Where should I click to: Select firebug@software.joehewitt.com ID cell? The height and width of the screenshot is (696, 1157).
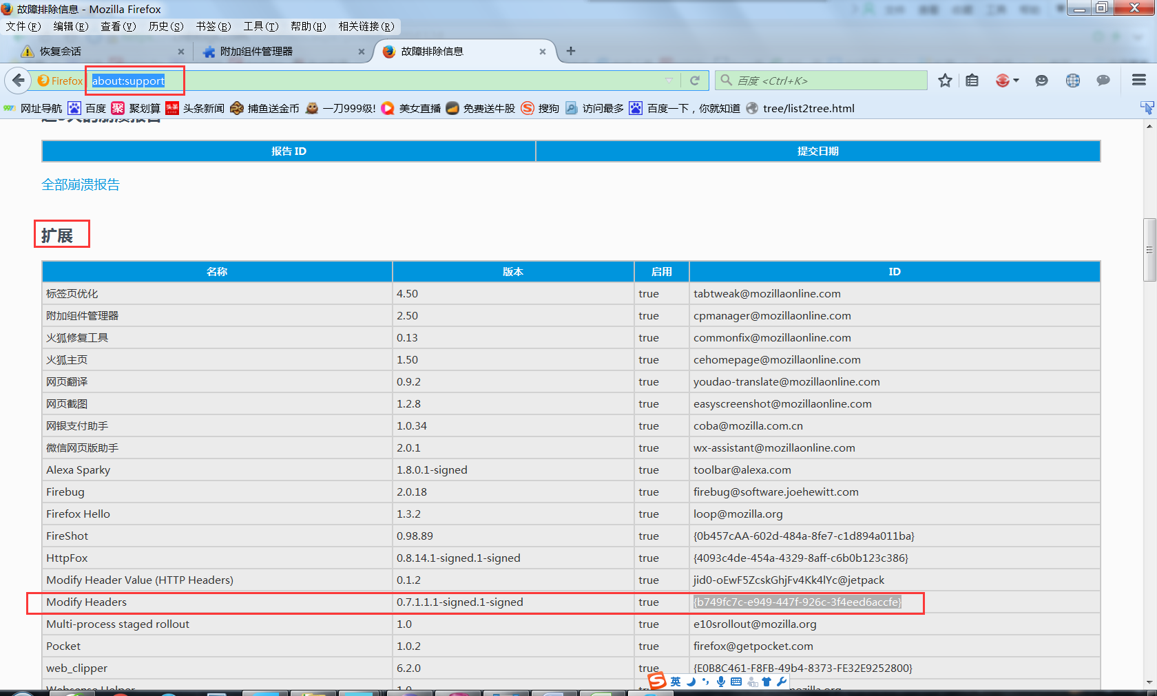click(x=895, y=492)
